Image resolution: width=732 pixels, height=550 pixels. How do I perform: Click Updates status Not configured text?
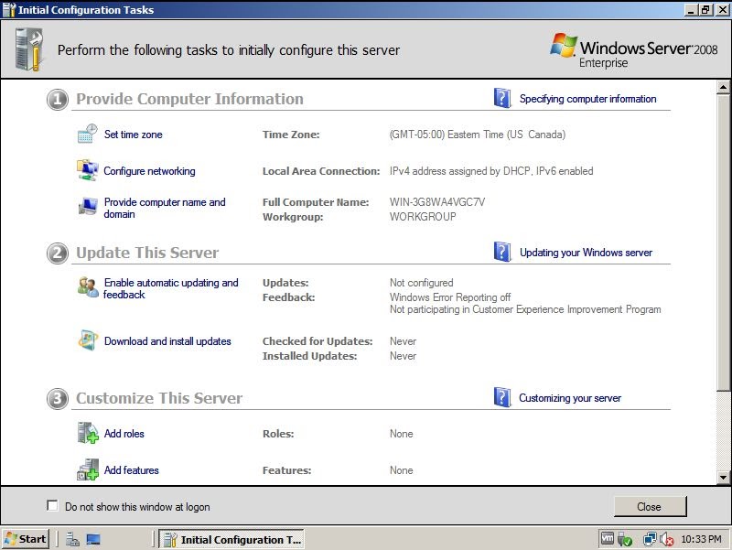(422, 283)
